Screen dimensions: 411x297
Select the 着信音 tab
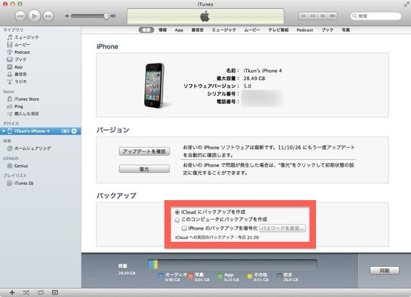tap(197, 30)
